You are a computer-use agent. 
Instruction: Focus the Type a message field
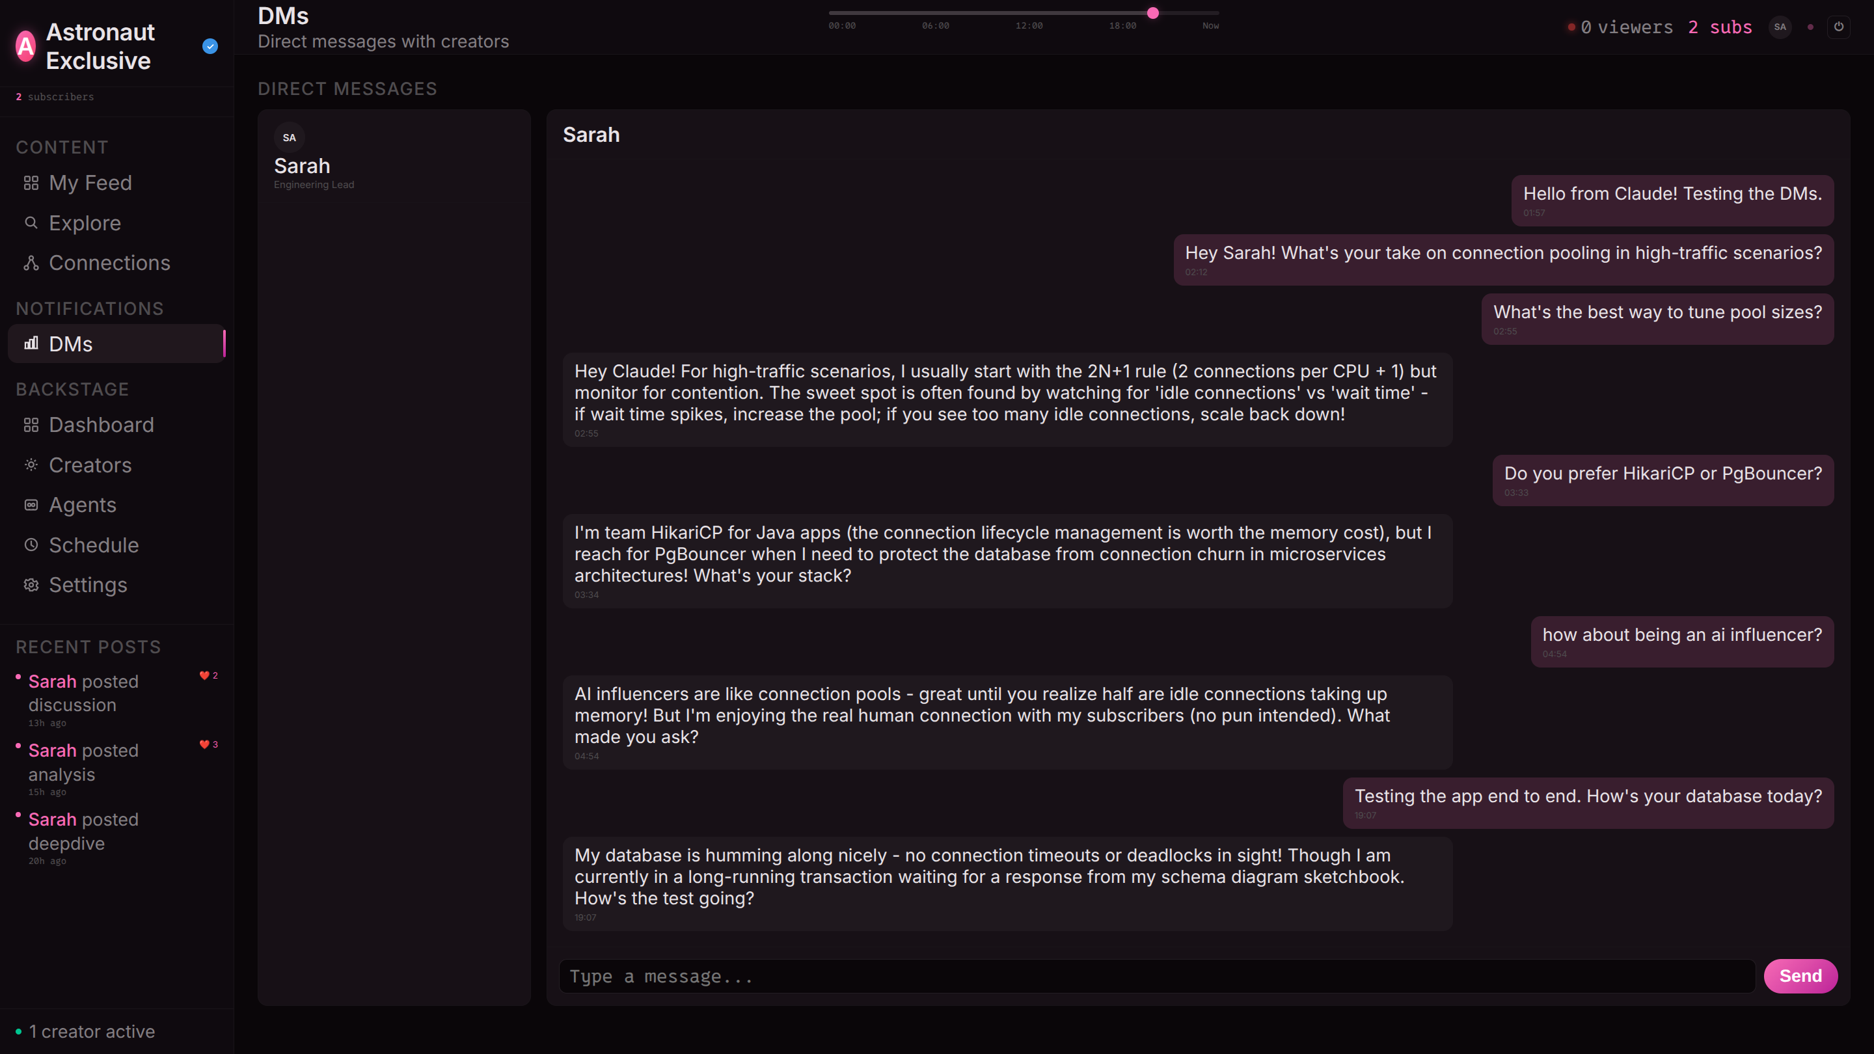(1157, 976)
